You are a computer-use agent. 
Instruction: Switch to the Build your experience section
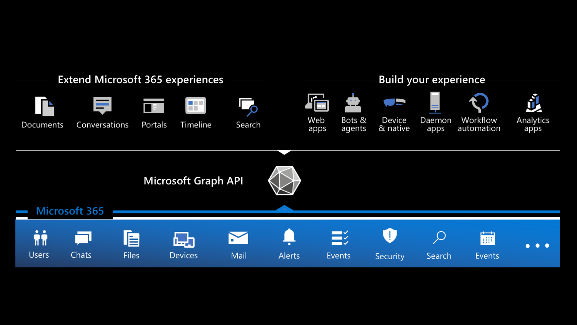(x=432, y=79)
